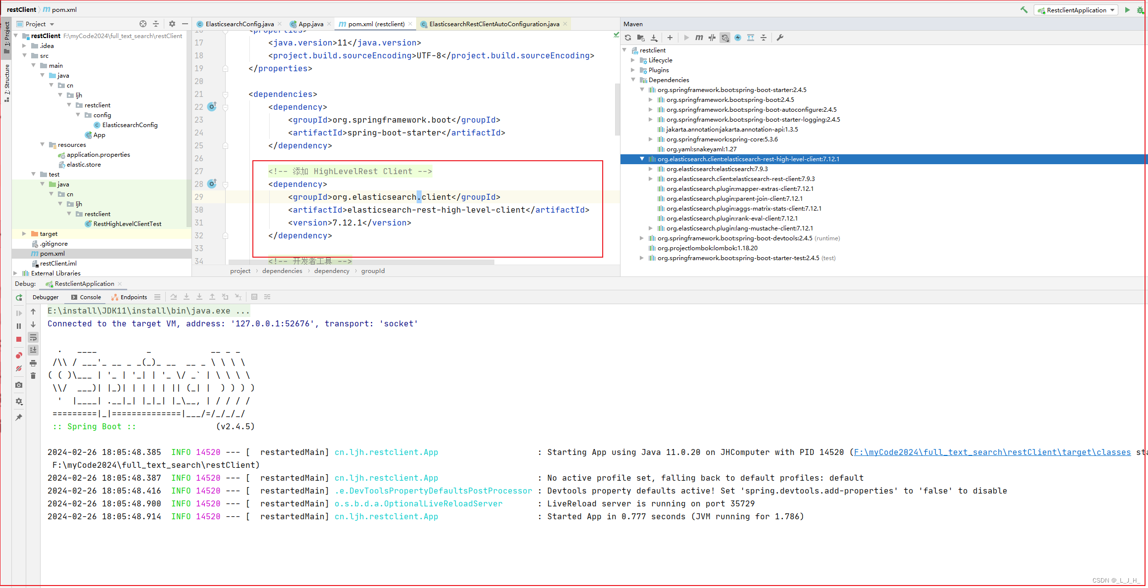Screen dimensions: 1148x588
Task: Open App.java editor tab
Action: [x=311, y=24]
